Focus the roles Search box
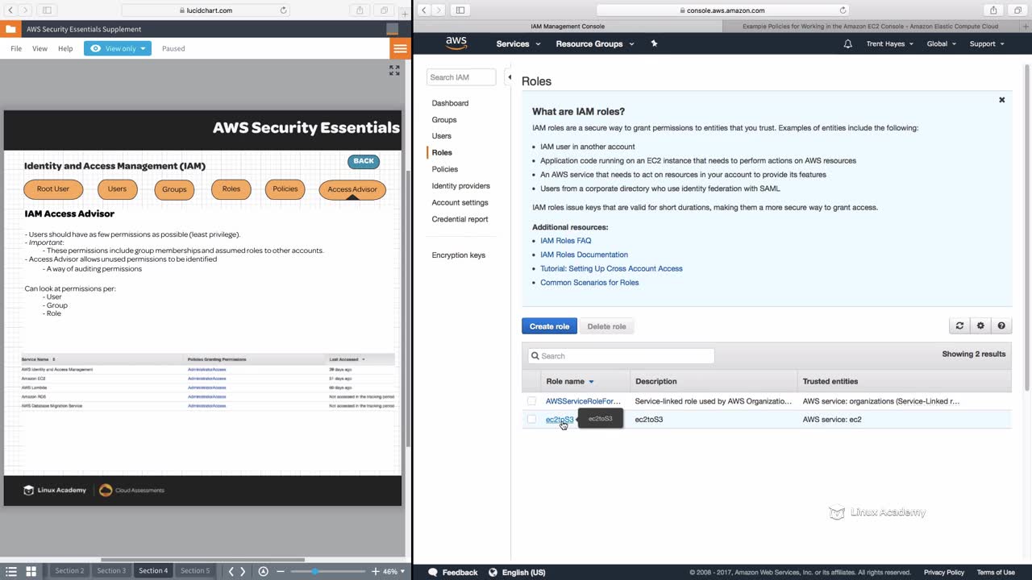This screenshot has width=1032, height=580. pos(621,356)
